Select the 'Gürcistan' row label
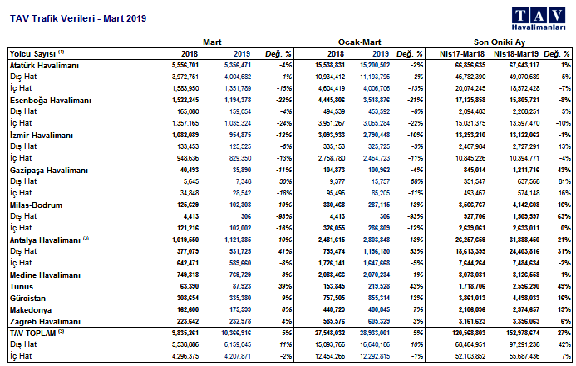Viewport: 576px width, 366px height. 27,299
